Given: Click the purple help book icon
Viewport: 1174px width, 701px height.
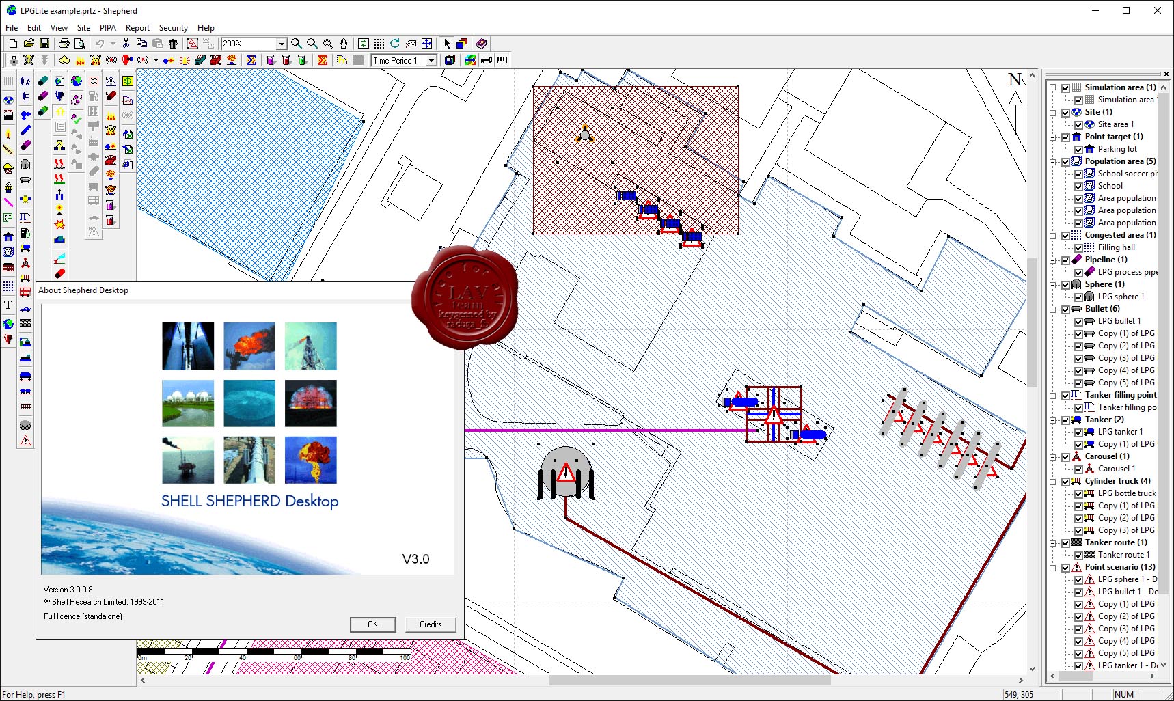Looking at the screenshot, I should tap(482, 43).
